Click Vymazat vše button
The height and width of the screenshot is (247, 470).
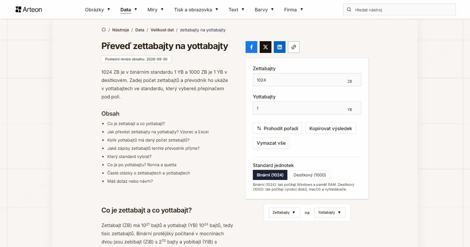[271, 143]
